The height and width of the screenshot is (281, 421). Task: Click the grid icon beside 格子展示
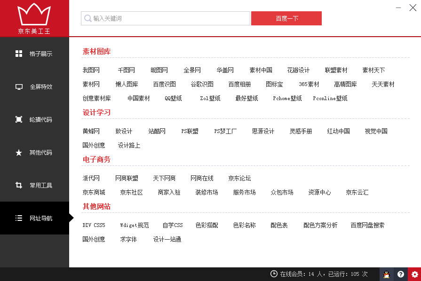[19, 54]
